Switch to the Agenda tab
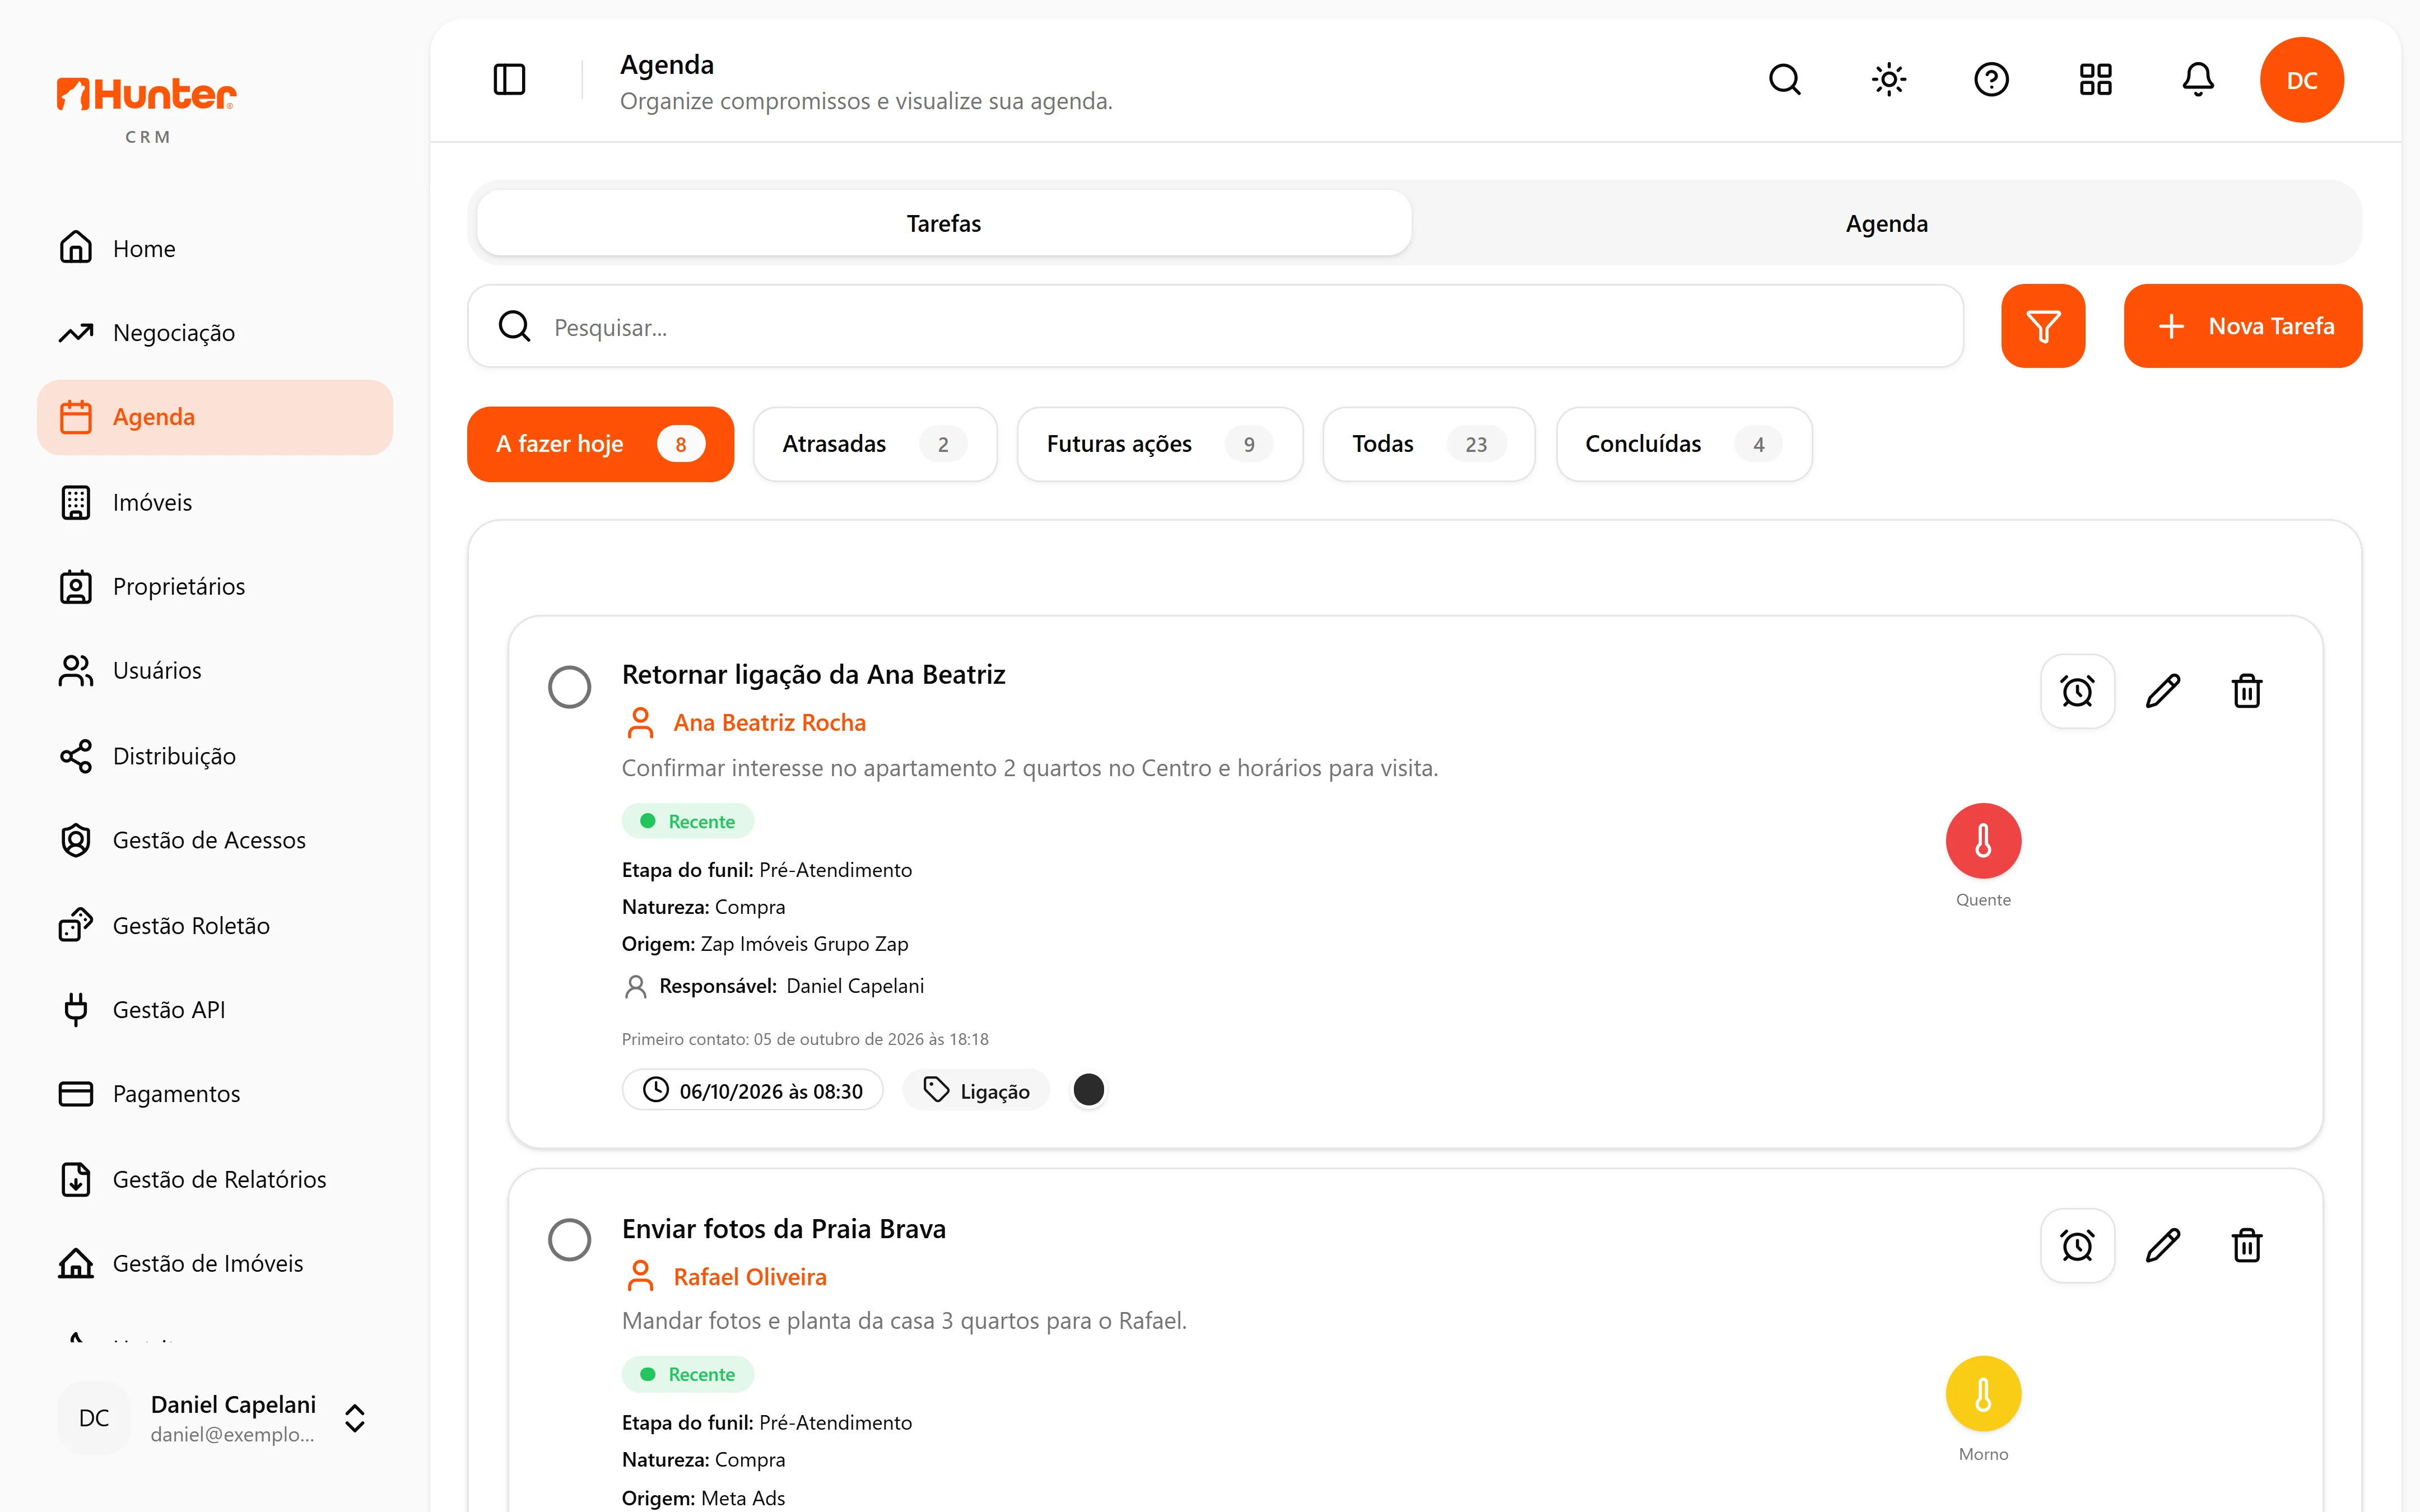 1886,223
